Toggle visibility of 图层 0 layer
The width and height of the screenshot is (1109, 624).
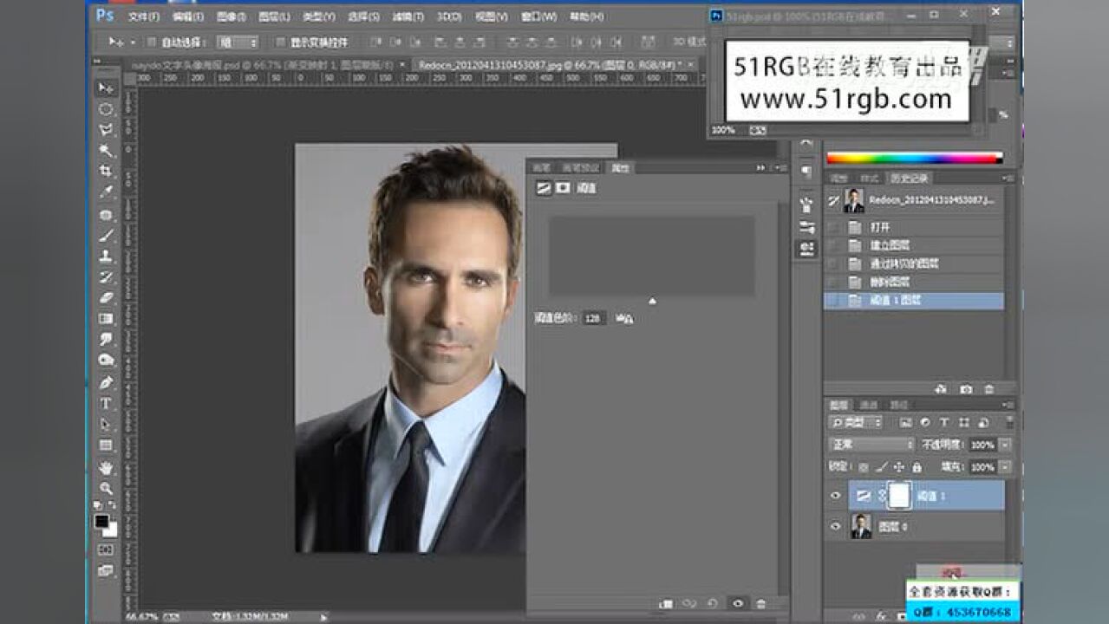click(836, 526)
